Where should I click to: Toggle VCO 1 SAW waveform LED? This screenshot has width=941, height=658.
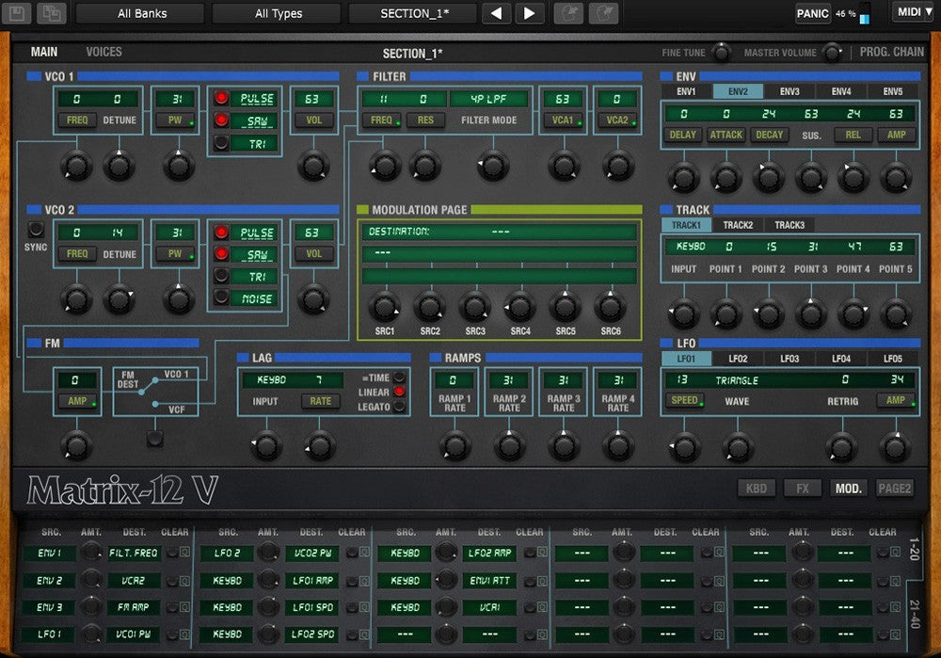pos(221,120)
